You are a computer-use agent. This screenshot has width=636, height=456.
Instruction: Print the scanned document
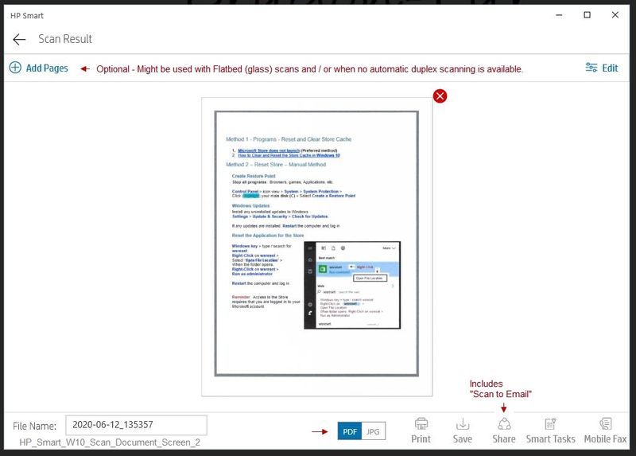(x=421, y=431)
